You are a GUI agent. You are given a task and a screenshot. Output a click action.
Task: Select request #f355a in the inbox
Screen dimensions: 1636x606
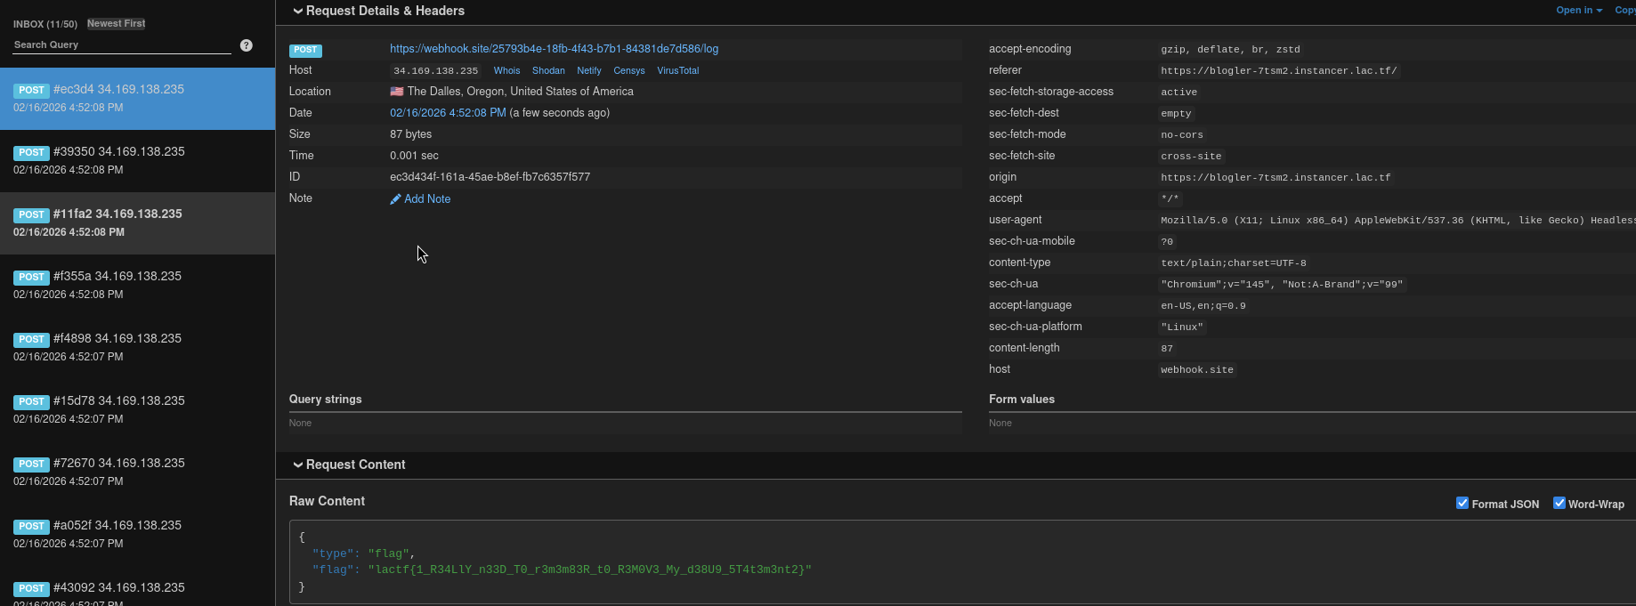137,286
